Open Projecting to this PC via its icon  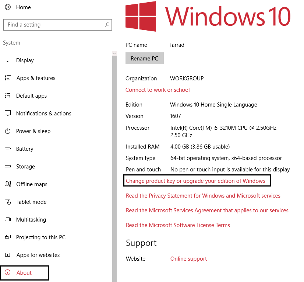point(8,237)
